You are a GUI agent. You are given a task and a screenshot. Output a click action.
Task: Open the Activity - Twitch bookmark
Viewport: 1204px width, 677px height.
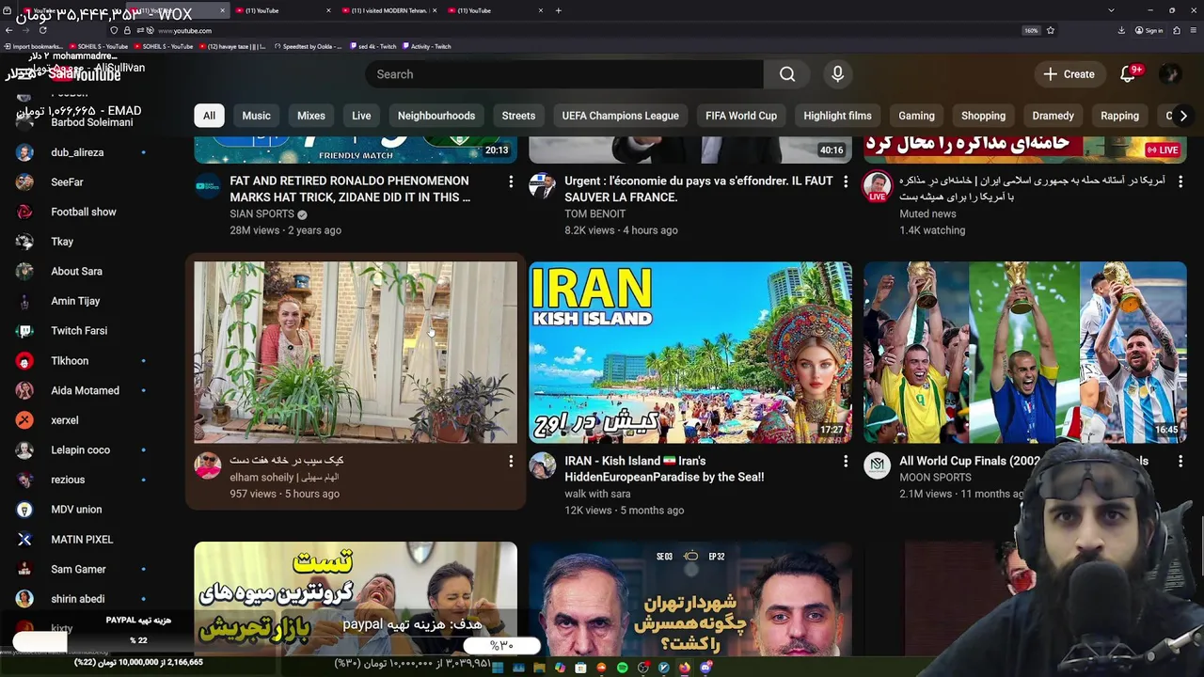click(426, 46)
